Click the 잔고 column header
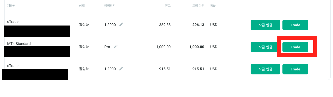This screenshot has height=97, width=333. (168, 6)
